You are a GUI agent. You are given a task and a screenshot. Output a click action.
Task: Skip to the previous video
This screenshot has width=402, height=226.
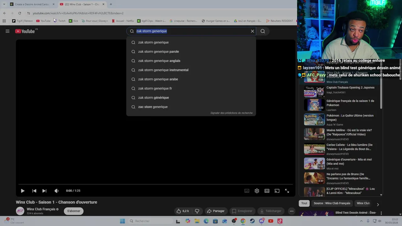(34, 191)
